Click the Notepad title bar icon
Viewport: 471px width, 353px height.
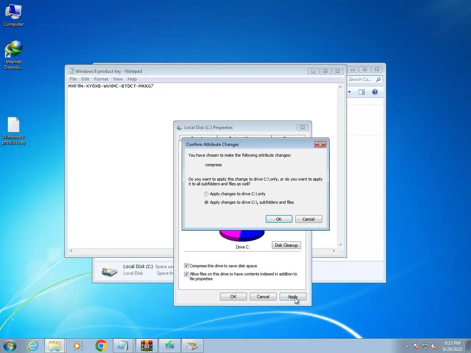click(71, 71)
